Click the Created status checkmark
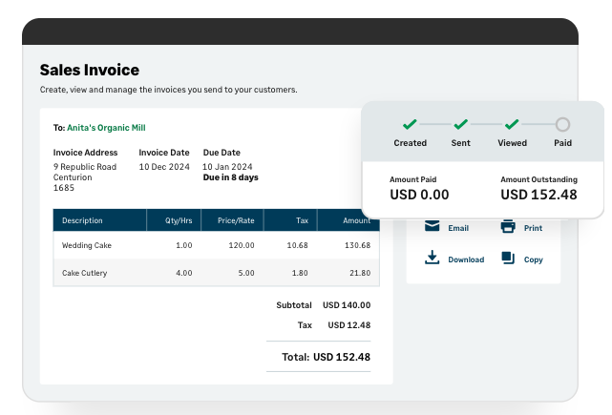This screenshot has width=612, height=415. pyautogui.click(x=410, y=124)
